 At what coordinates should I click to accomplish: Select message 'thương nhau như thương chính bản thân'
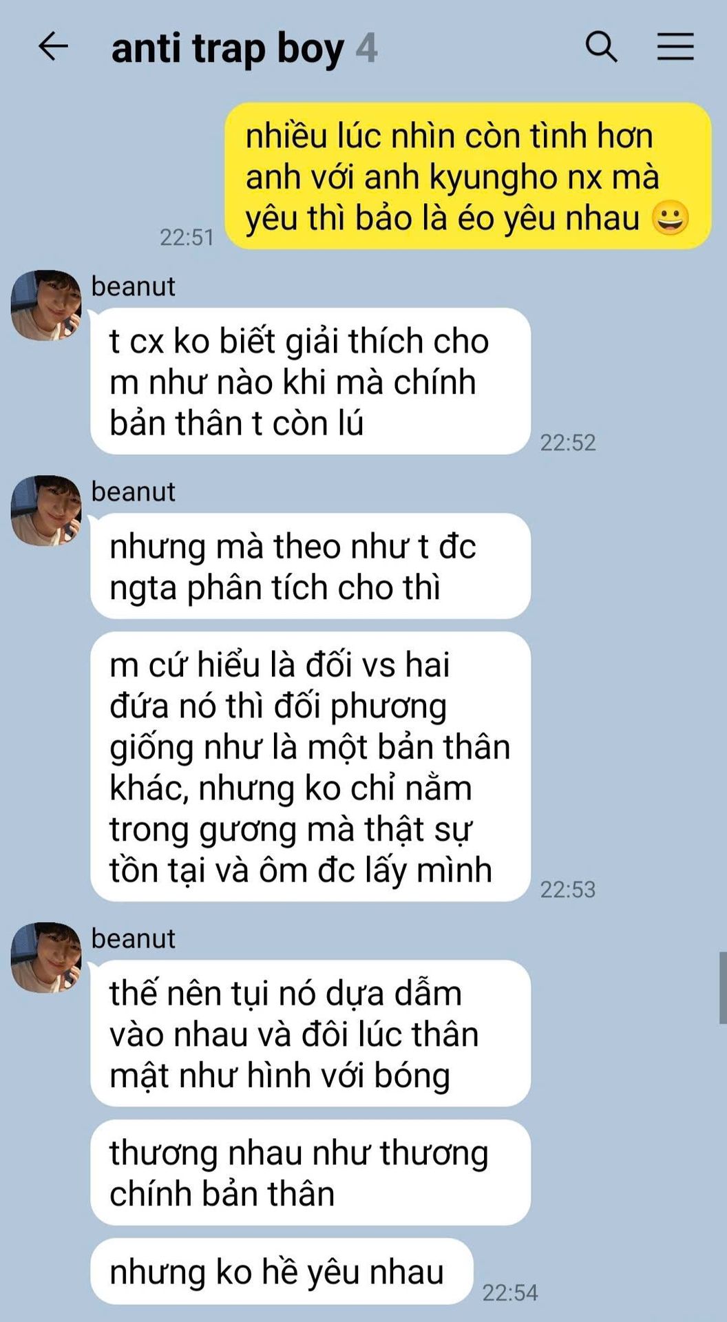tap(310, 1173)
